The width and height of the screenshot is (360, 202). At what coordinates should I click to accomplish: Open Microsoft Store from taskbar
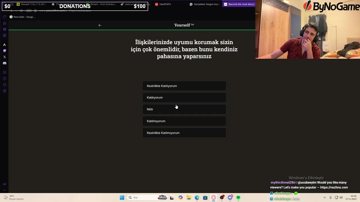point(205,198)
